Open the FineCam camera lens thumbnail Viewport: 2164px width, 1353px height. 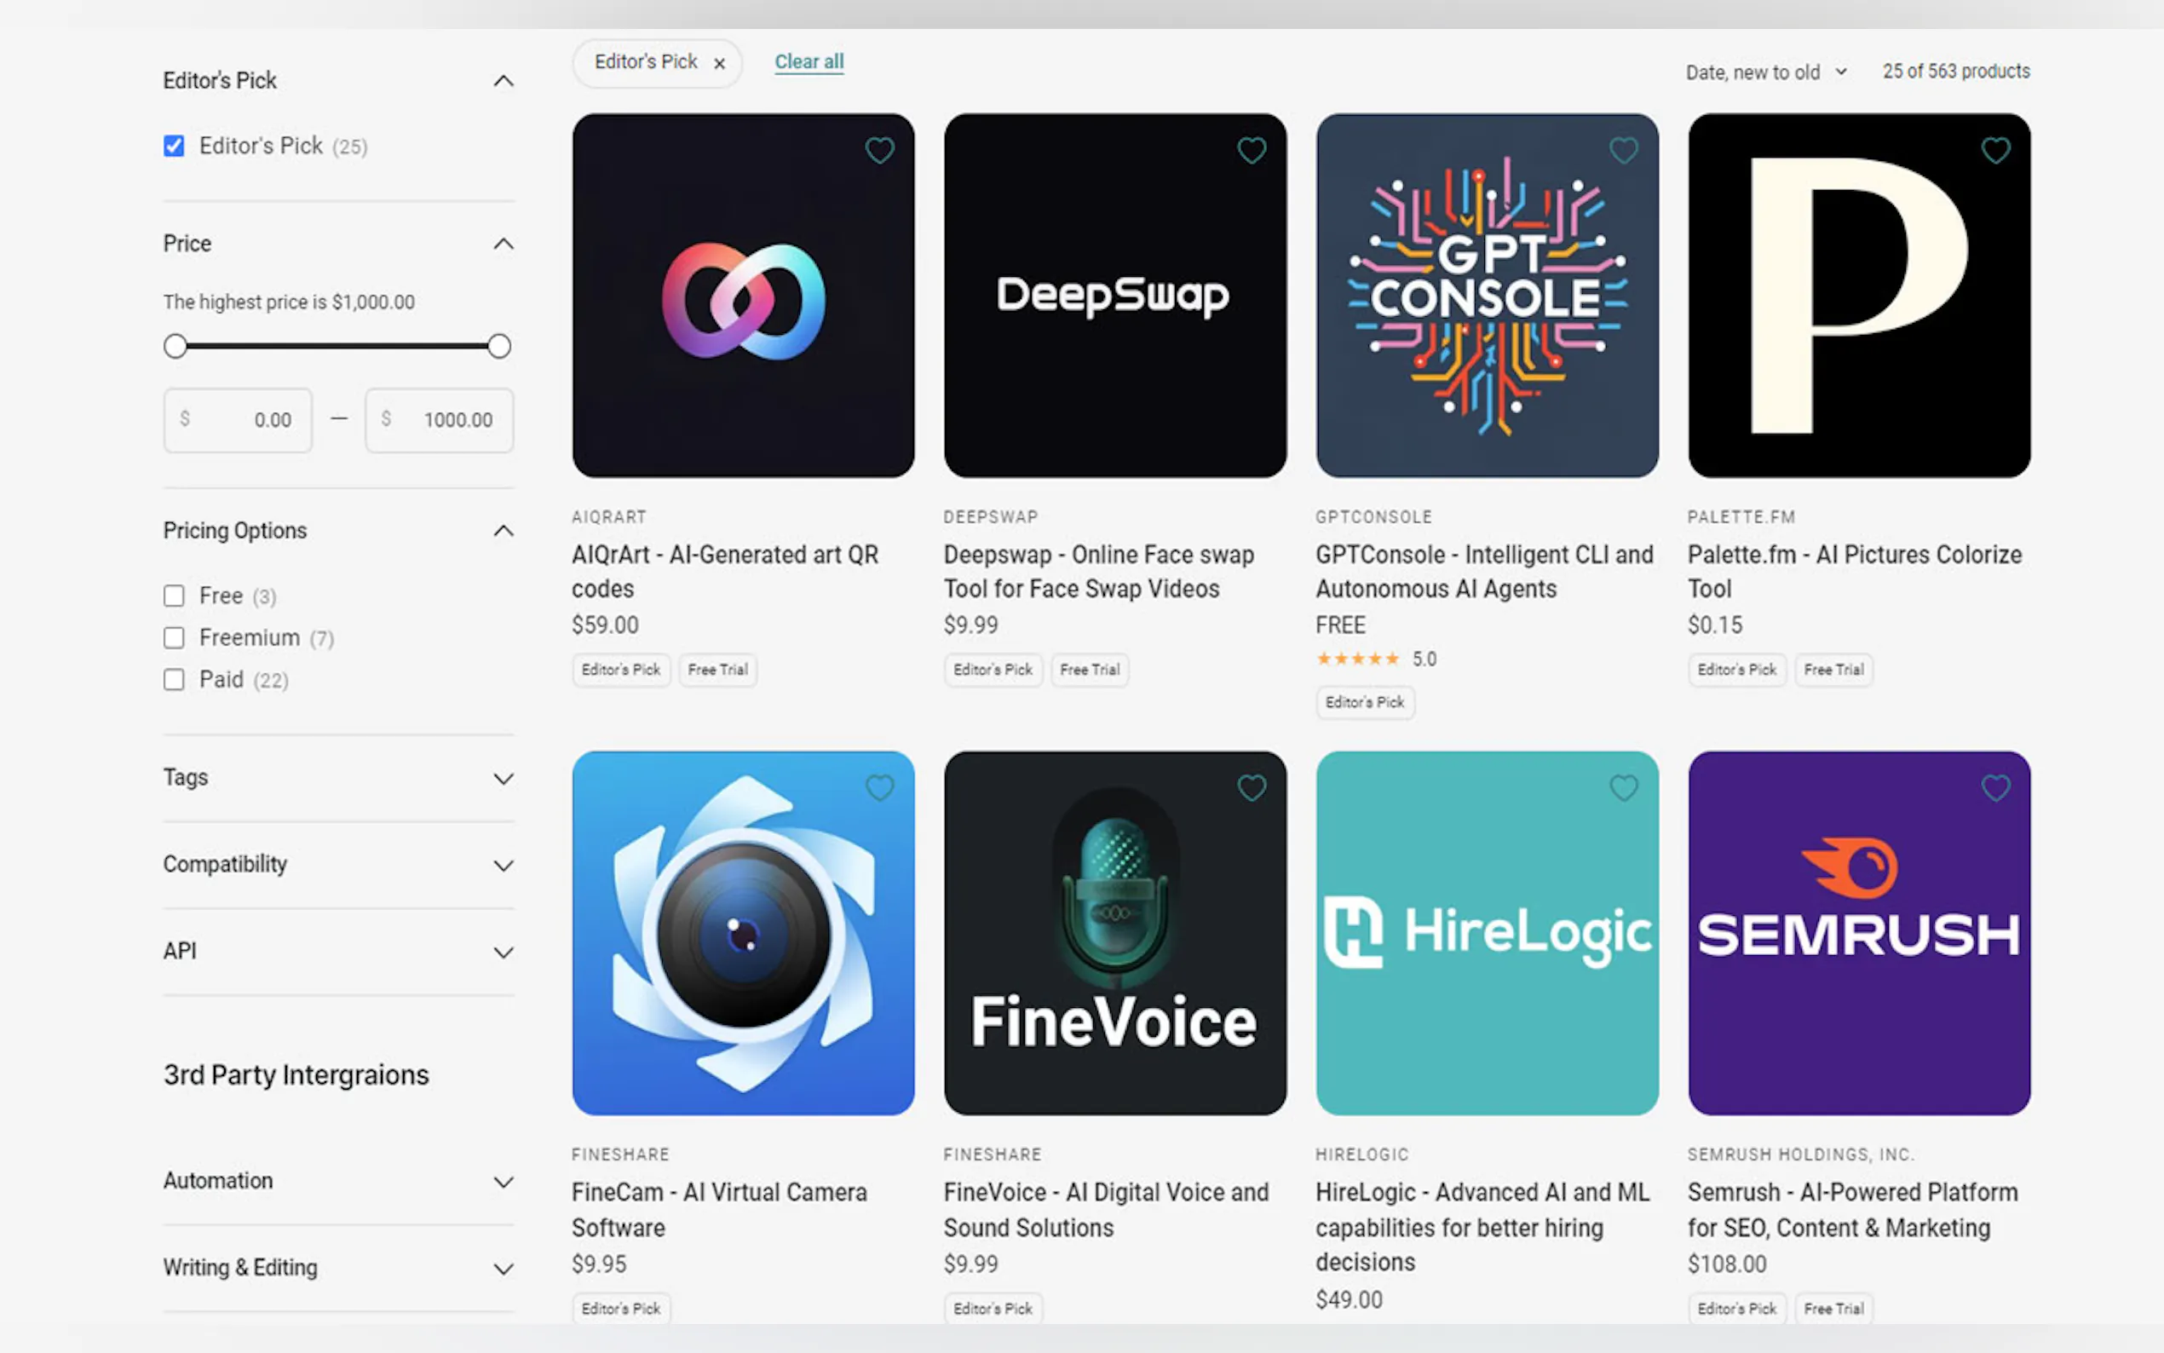coord(744,933)
